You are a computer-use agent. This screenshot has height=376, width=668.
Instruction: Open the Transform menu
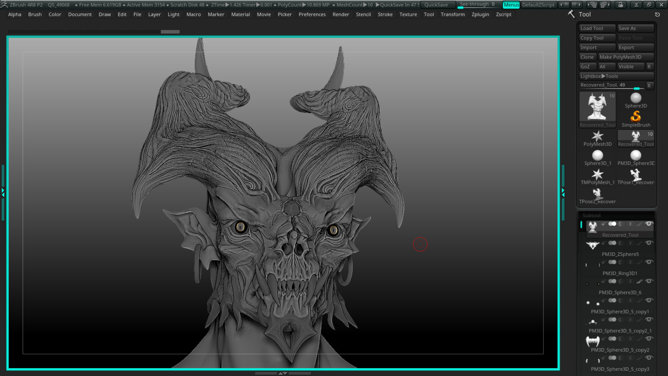coord(453,14)
